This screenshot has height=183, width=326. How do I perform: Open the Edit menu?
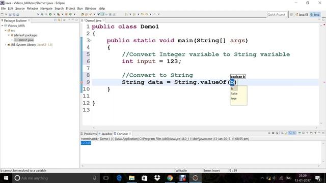coord(10,9)
